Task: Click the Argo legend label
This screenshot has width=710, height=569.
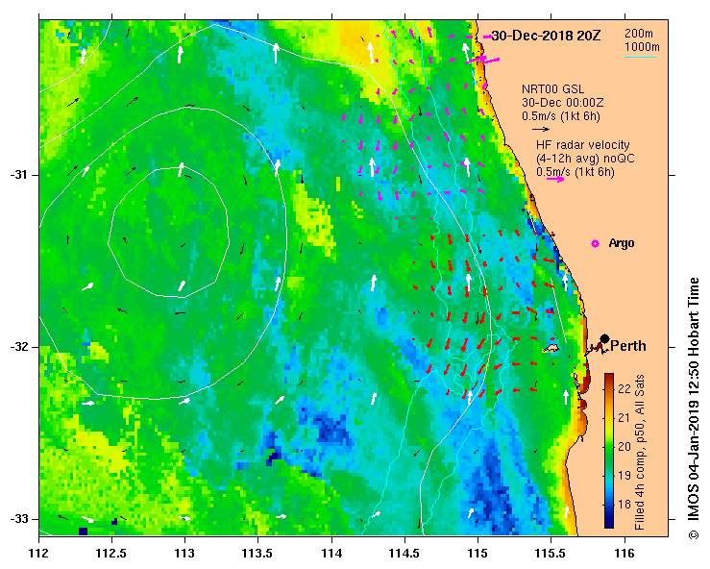Action: pyautogui.click(x=622, y=243)
